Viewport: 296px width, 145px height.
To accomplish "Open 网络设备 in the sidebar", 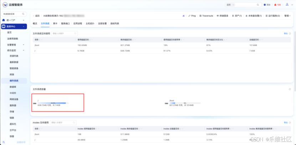I will (14, 99).
